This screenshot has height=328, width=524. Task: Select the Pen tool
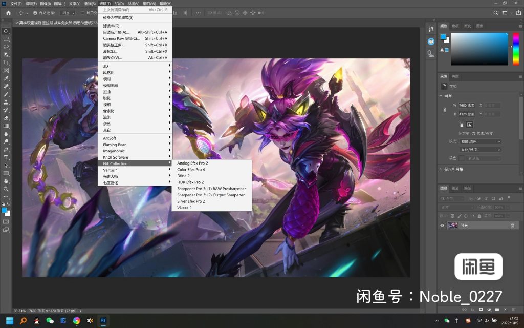pyautogui.click(x=6, y=150)
